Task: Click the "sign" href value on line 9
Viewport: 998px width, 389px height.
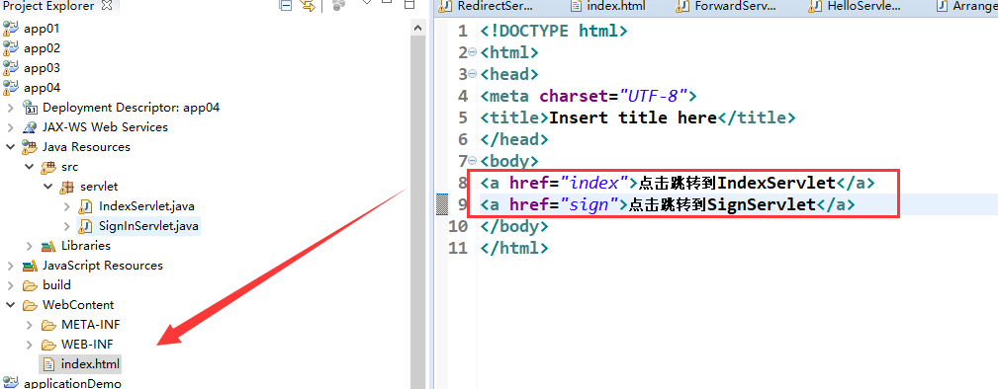Action: click(590, 204)
